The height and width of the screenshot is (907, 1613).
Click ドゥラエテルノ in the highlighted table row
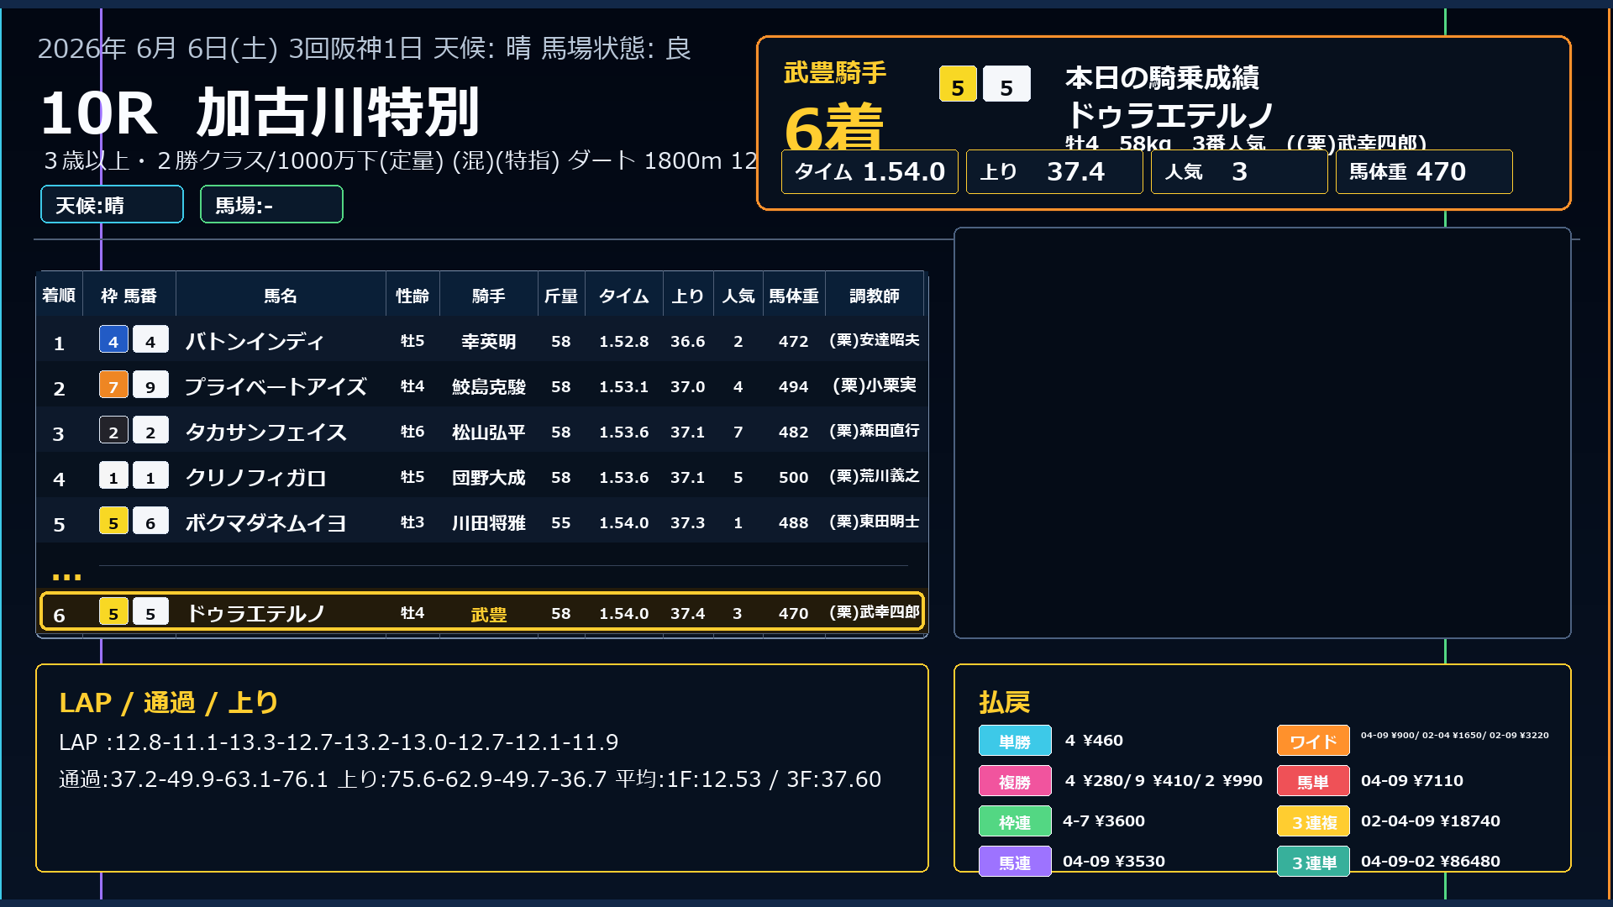point(255,613)
